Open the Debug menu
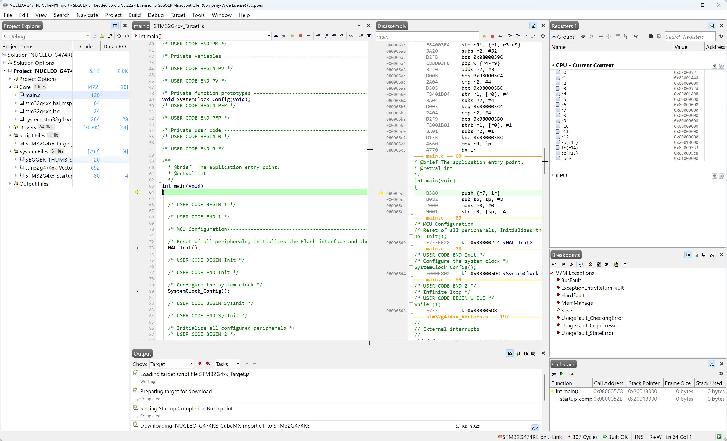Image resolution: width=727 pixels, height=441 pixels. coord(156,15)
